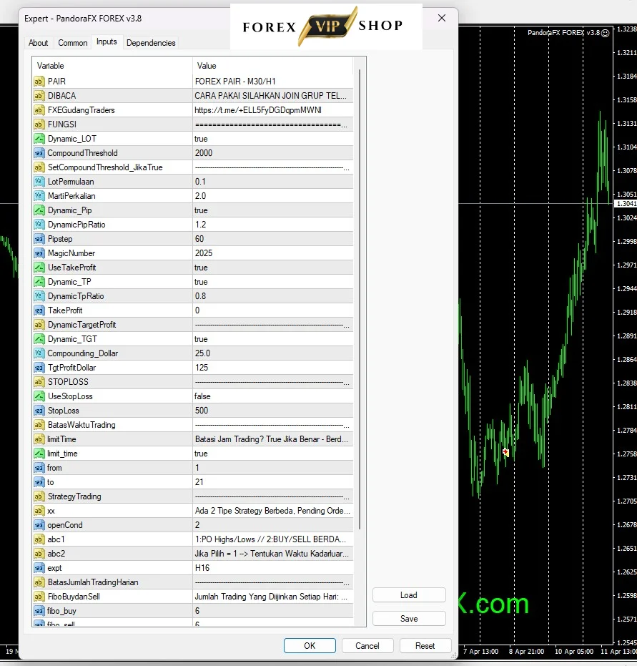Click the Value column header
Image resolution: width=637 pixels, height=666 pixels.
point(273,66)
